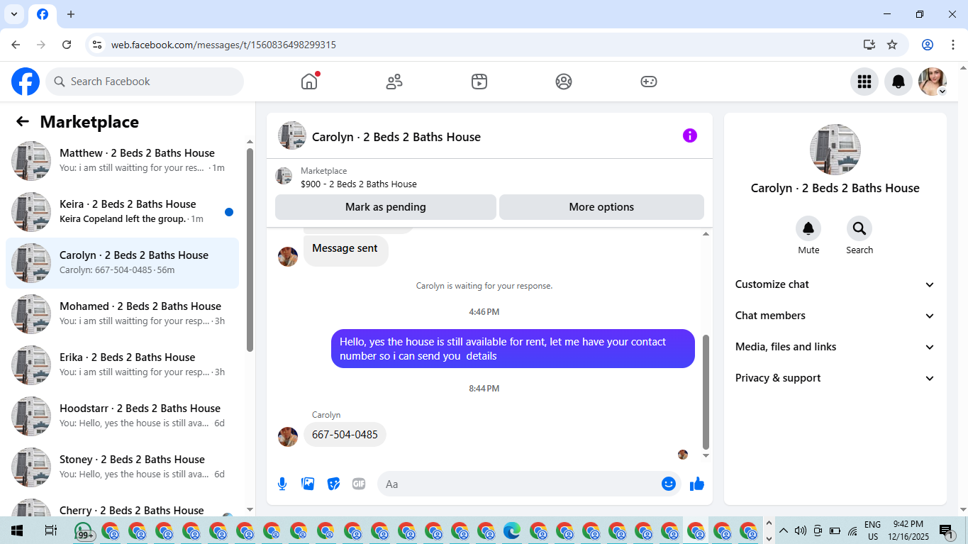Expand Media, files and links section
This screenshot has width=968, height=544.
[x=835, y=347]
